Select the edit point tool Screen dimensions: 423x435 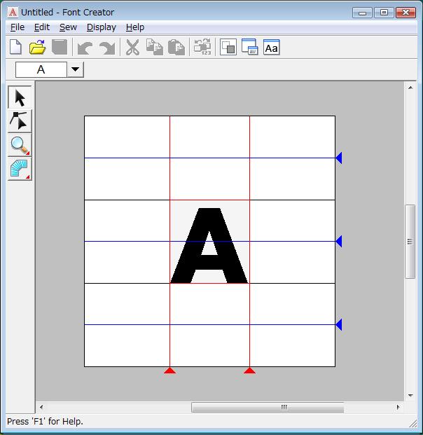click(x=20, y=121)
